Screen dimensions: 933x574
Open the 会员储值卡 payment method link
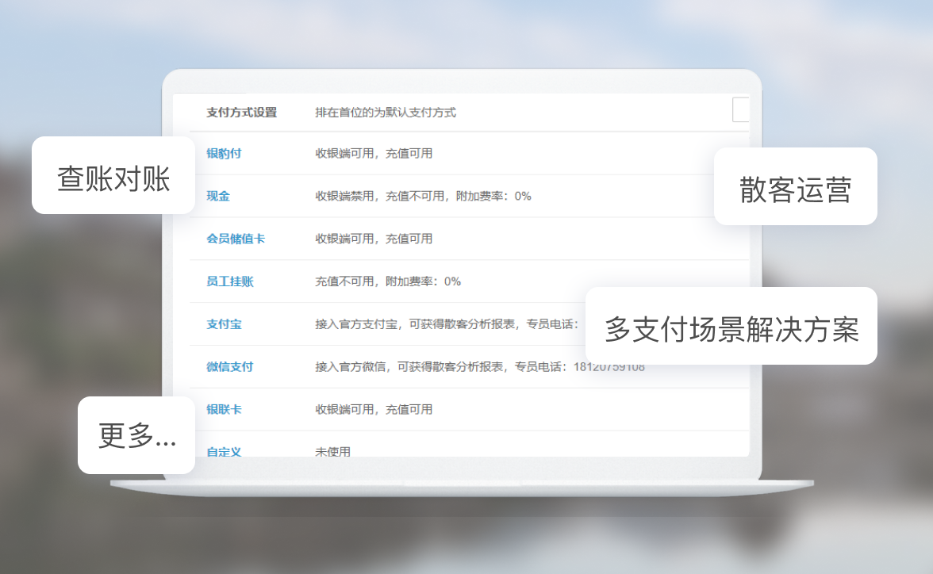point(236,239)
